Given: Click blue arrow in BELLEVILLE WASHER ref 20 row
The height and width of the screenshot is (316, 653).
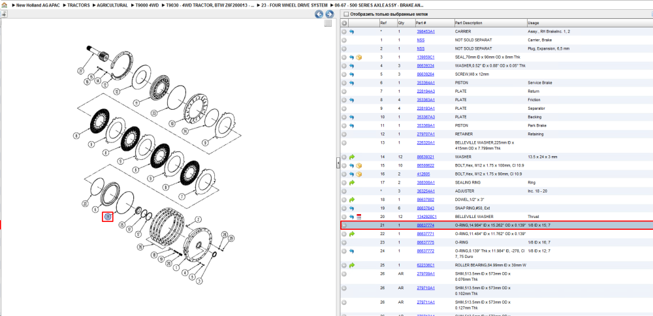Looking at the screenshot, I should point(352,217).
